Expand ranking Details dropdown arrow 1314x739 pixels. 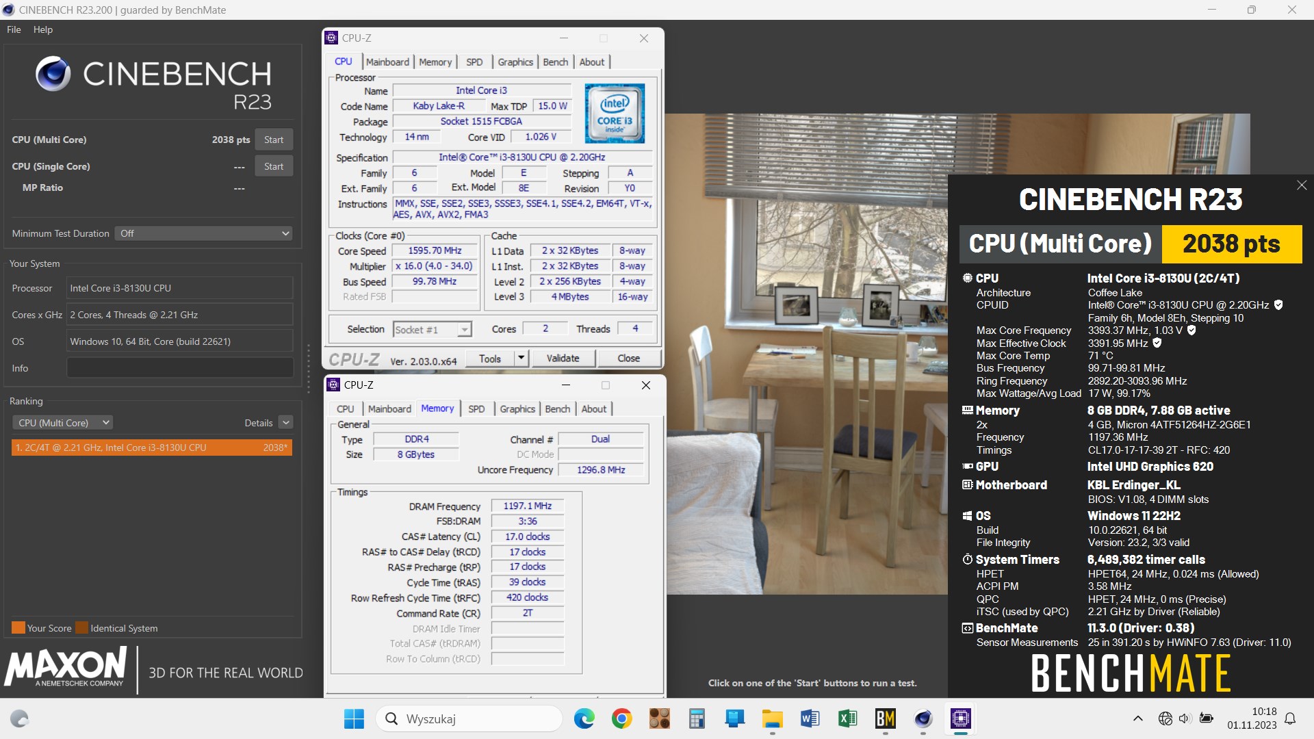point(286,423)
